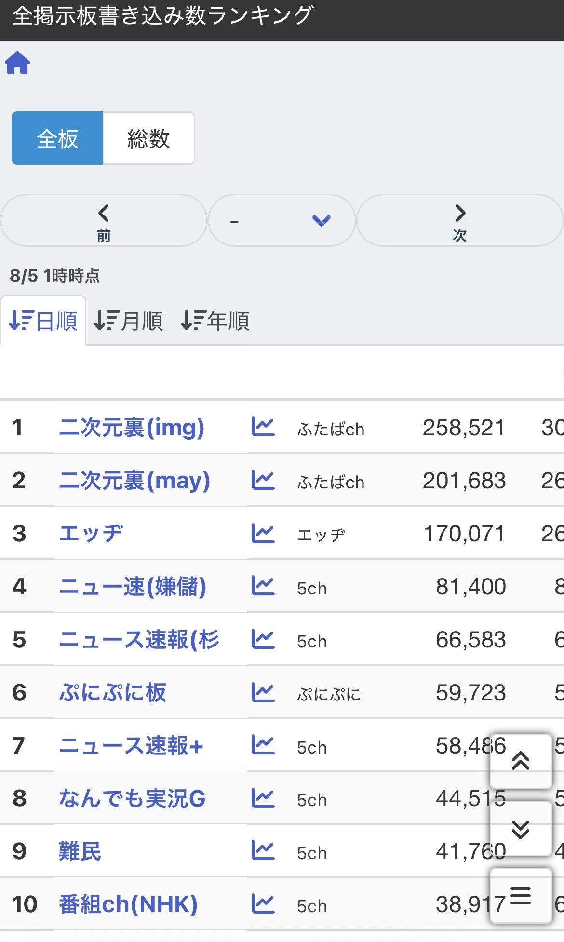Go to previous period with 前

[x=104, y=220]
